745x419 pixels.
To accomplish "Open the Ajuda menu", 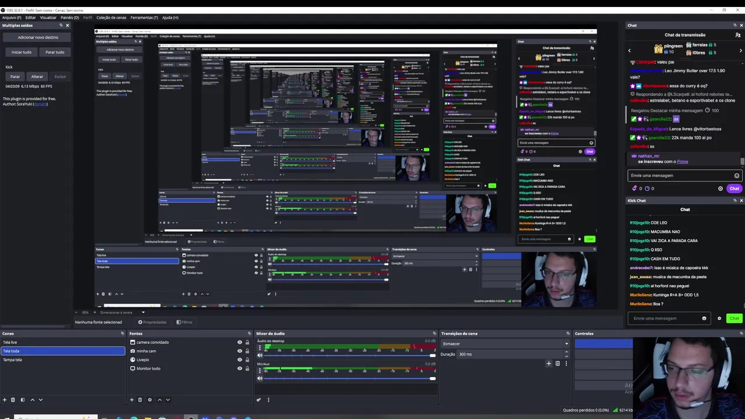I will 170,17.
